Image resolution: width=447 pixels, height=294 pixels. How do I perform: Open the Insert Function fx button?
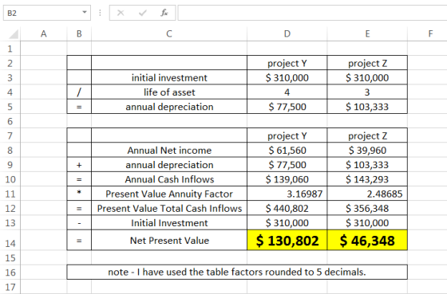164,13
